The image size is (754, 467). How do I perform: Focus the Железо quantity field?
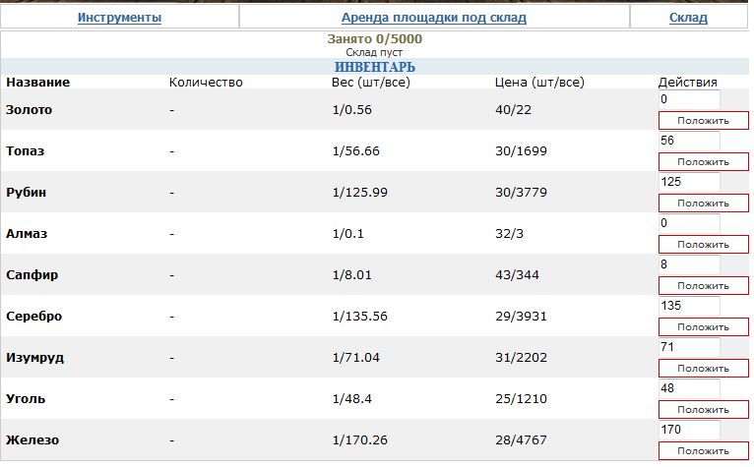tap(689, 431)
